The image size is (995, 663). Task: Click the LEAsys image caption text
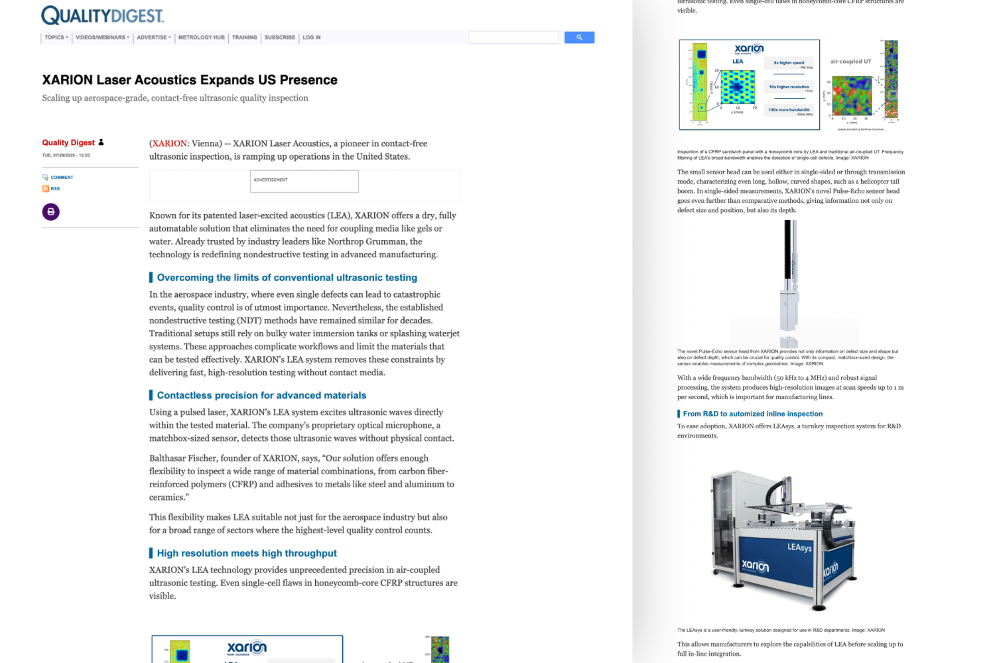pyautogui.click(x=781, y=631)
